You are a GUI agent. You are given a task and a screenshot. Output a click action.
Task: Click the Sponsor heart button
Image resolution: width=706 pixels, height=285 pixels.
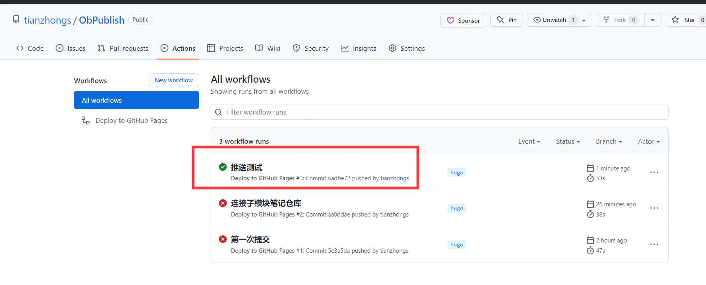[463, 20]
